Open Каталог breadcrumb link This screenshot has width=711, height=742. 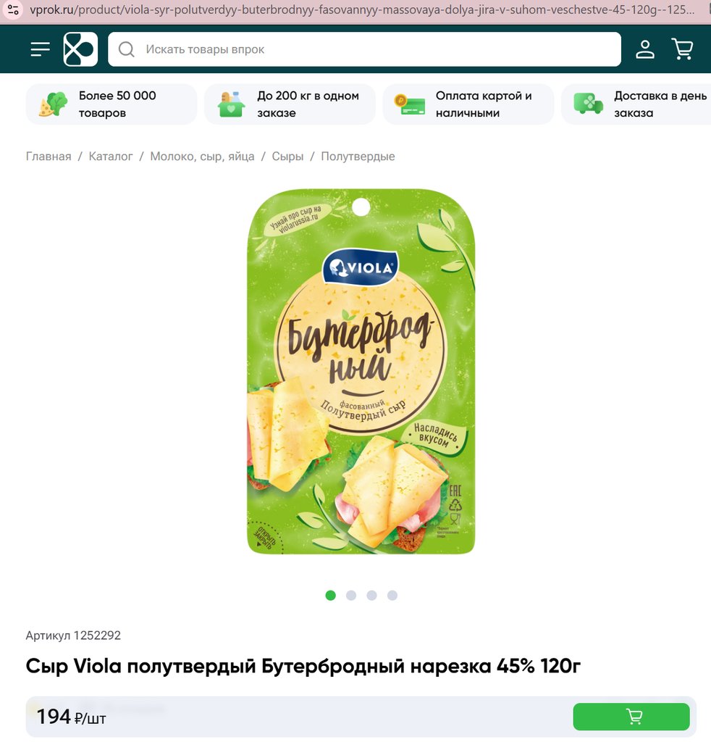[x=111, y=157]
